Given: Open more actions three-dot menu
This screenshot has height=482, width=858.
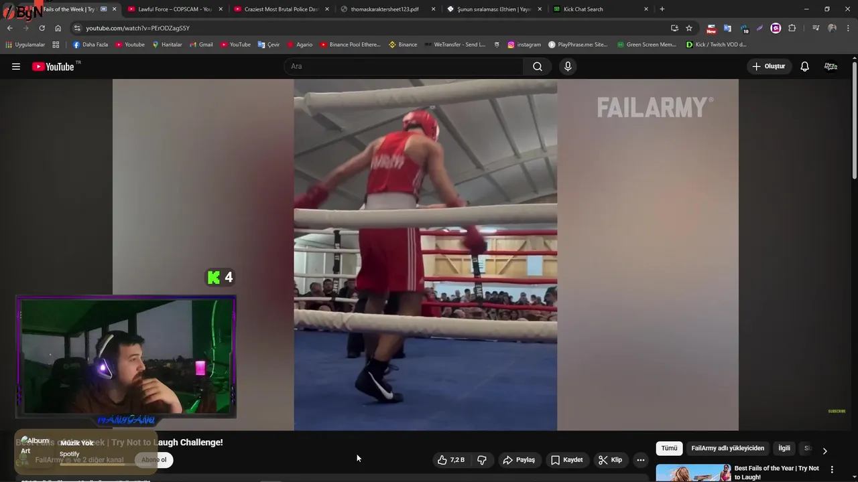Looking at the screenshot, I should (641, 460).
